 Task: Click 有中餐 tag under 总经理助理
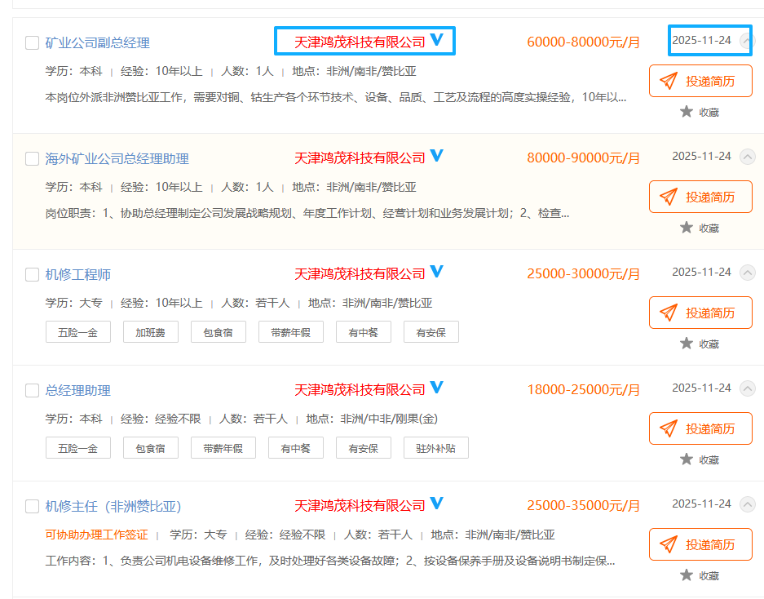pos(296,448)
